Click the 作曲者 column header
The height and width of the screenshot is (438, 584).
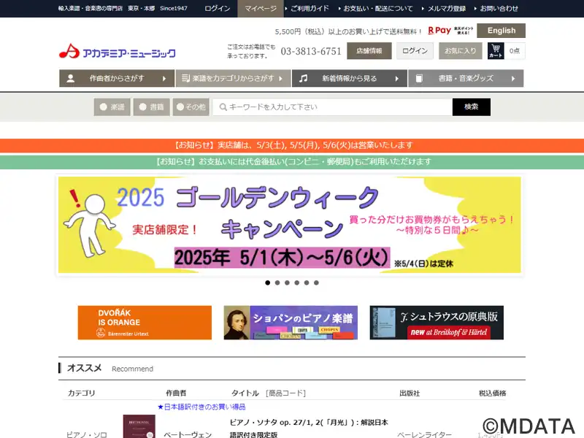[x=176, y=393]
